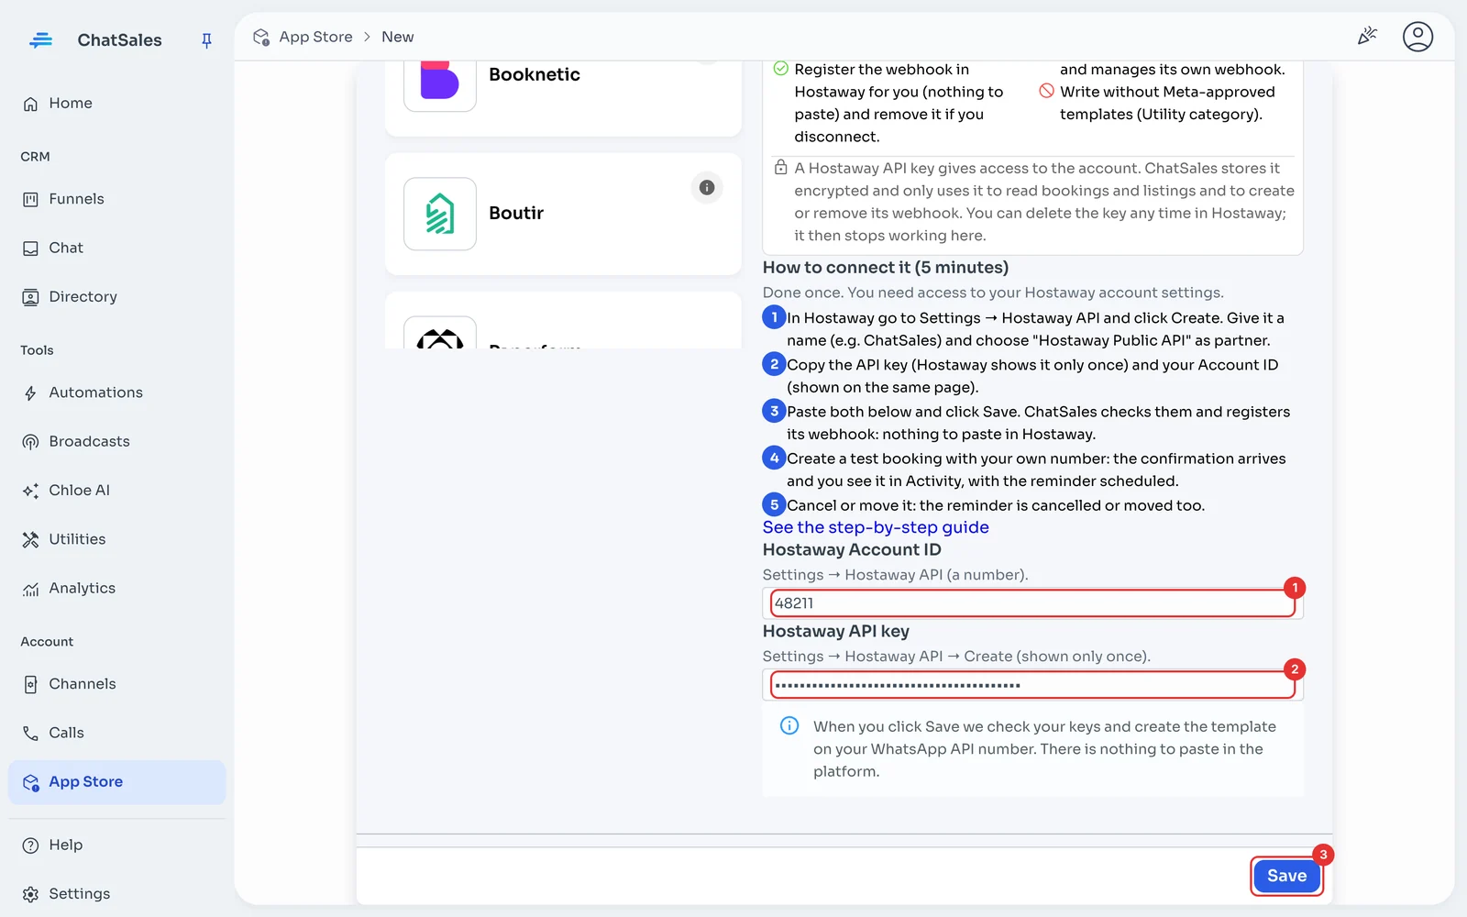Screen dimensions: 1467x917
Task: Open the Directory page
Action: click(116, 297)
